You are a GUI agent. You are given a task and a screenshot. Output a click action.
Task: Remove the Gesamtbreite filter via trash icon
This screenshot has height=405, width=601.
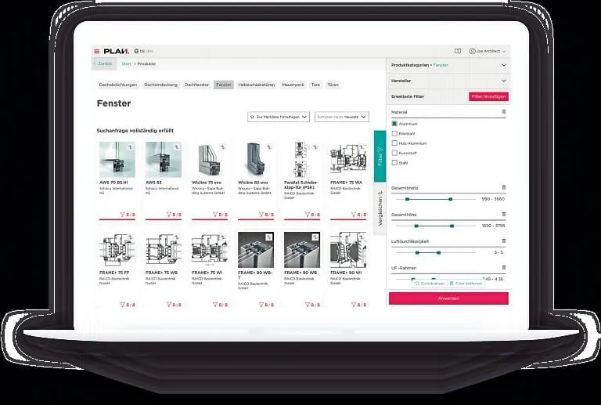(503, 188)
